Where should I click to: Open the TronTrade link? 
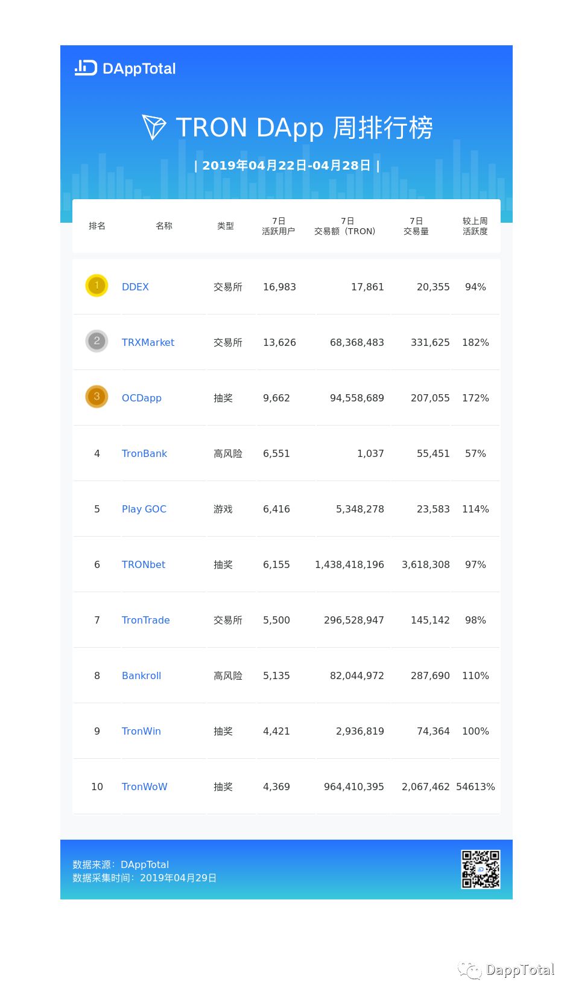click(x=146, y=620)
